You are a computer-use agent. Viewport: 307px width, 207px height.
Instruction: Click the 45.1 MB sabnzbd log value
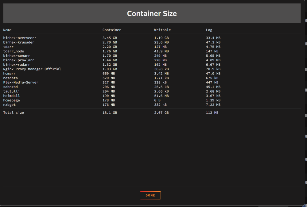click(x=213, y=87)
